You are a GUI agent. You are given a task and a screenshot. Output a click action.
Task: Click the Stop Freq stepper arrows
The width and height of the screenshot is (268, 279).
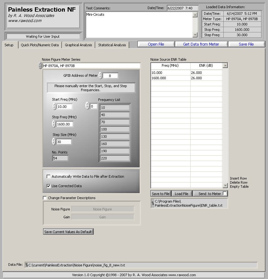[x=53, y=124]
